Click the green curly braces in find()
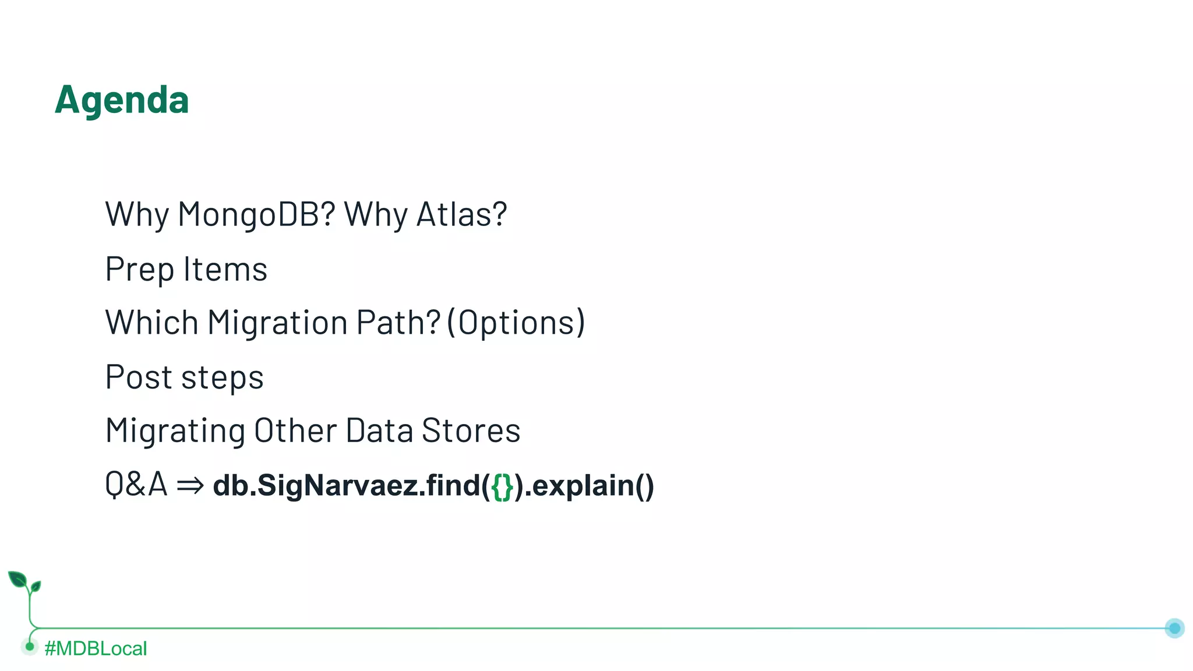 tap(502, 486)
